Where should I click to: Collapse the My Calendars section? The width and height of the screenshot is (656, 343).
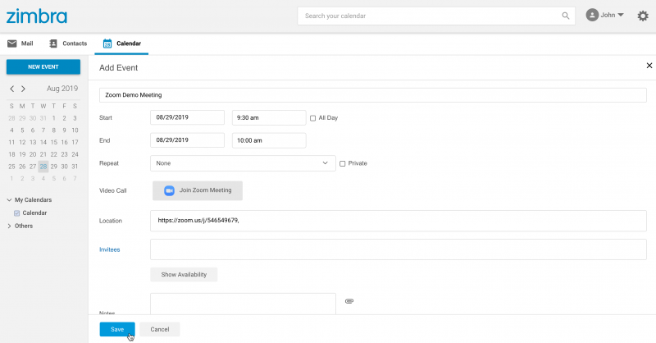pyautogui.click(x=9, y=200)
